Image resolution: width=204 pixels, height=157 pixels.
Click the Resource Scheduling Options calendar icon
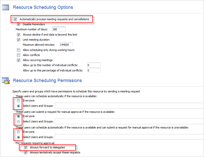point(5,7)
